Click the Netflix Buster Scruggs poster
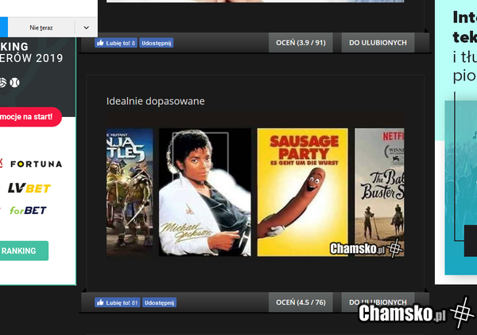Screen dimensions: 477x335 (379, 191)
